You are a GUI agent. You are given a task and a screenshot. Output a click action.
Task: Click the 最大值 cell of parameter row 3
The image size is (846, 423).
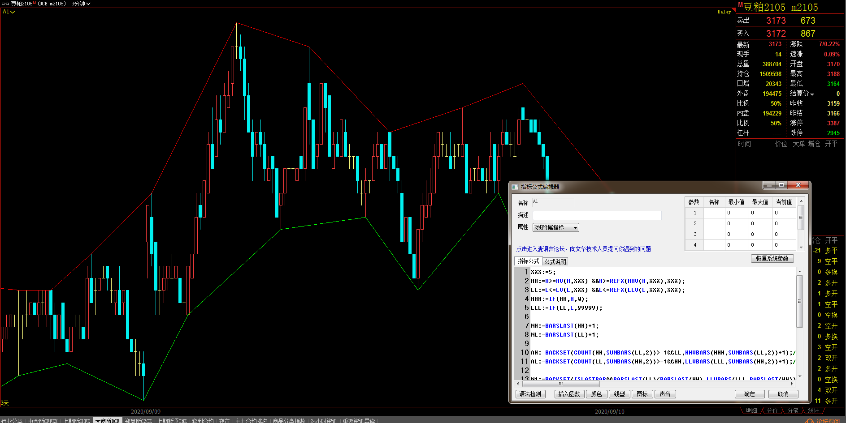[x=760, y=234]
